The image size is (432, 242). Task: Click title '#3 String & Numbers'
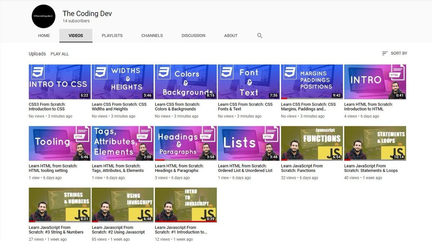(56, 230)
